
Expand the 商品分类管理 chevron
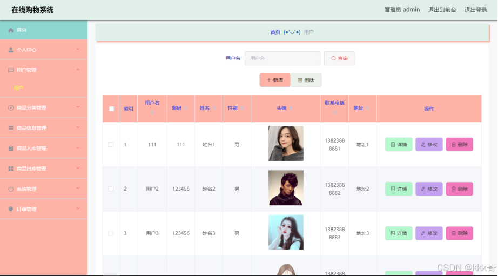[78, 107]
